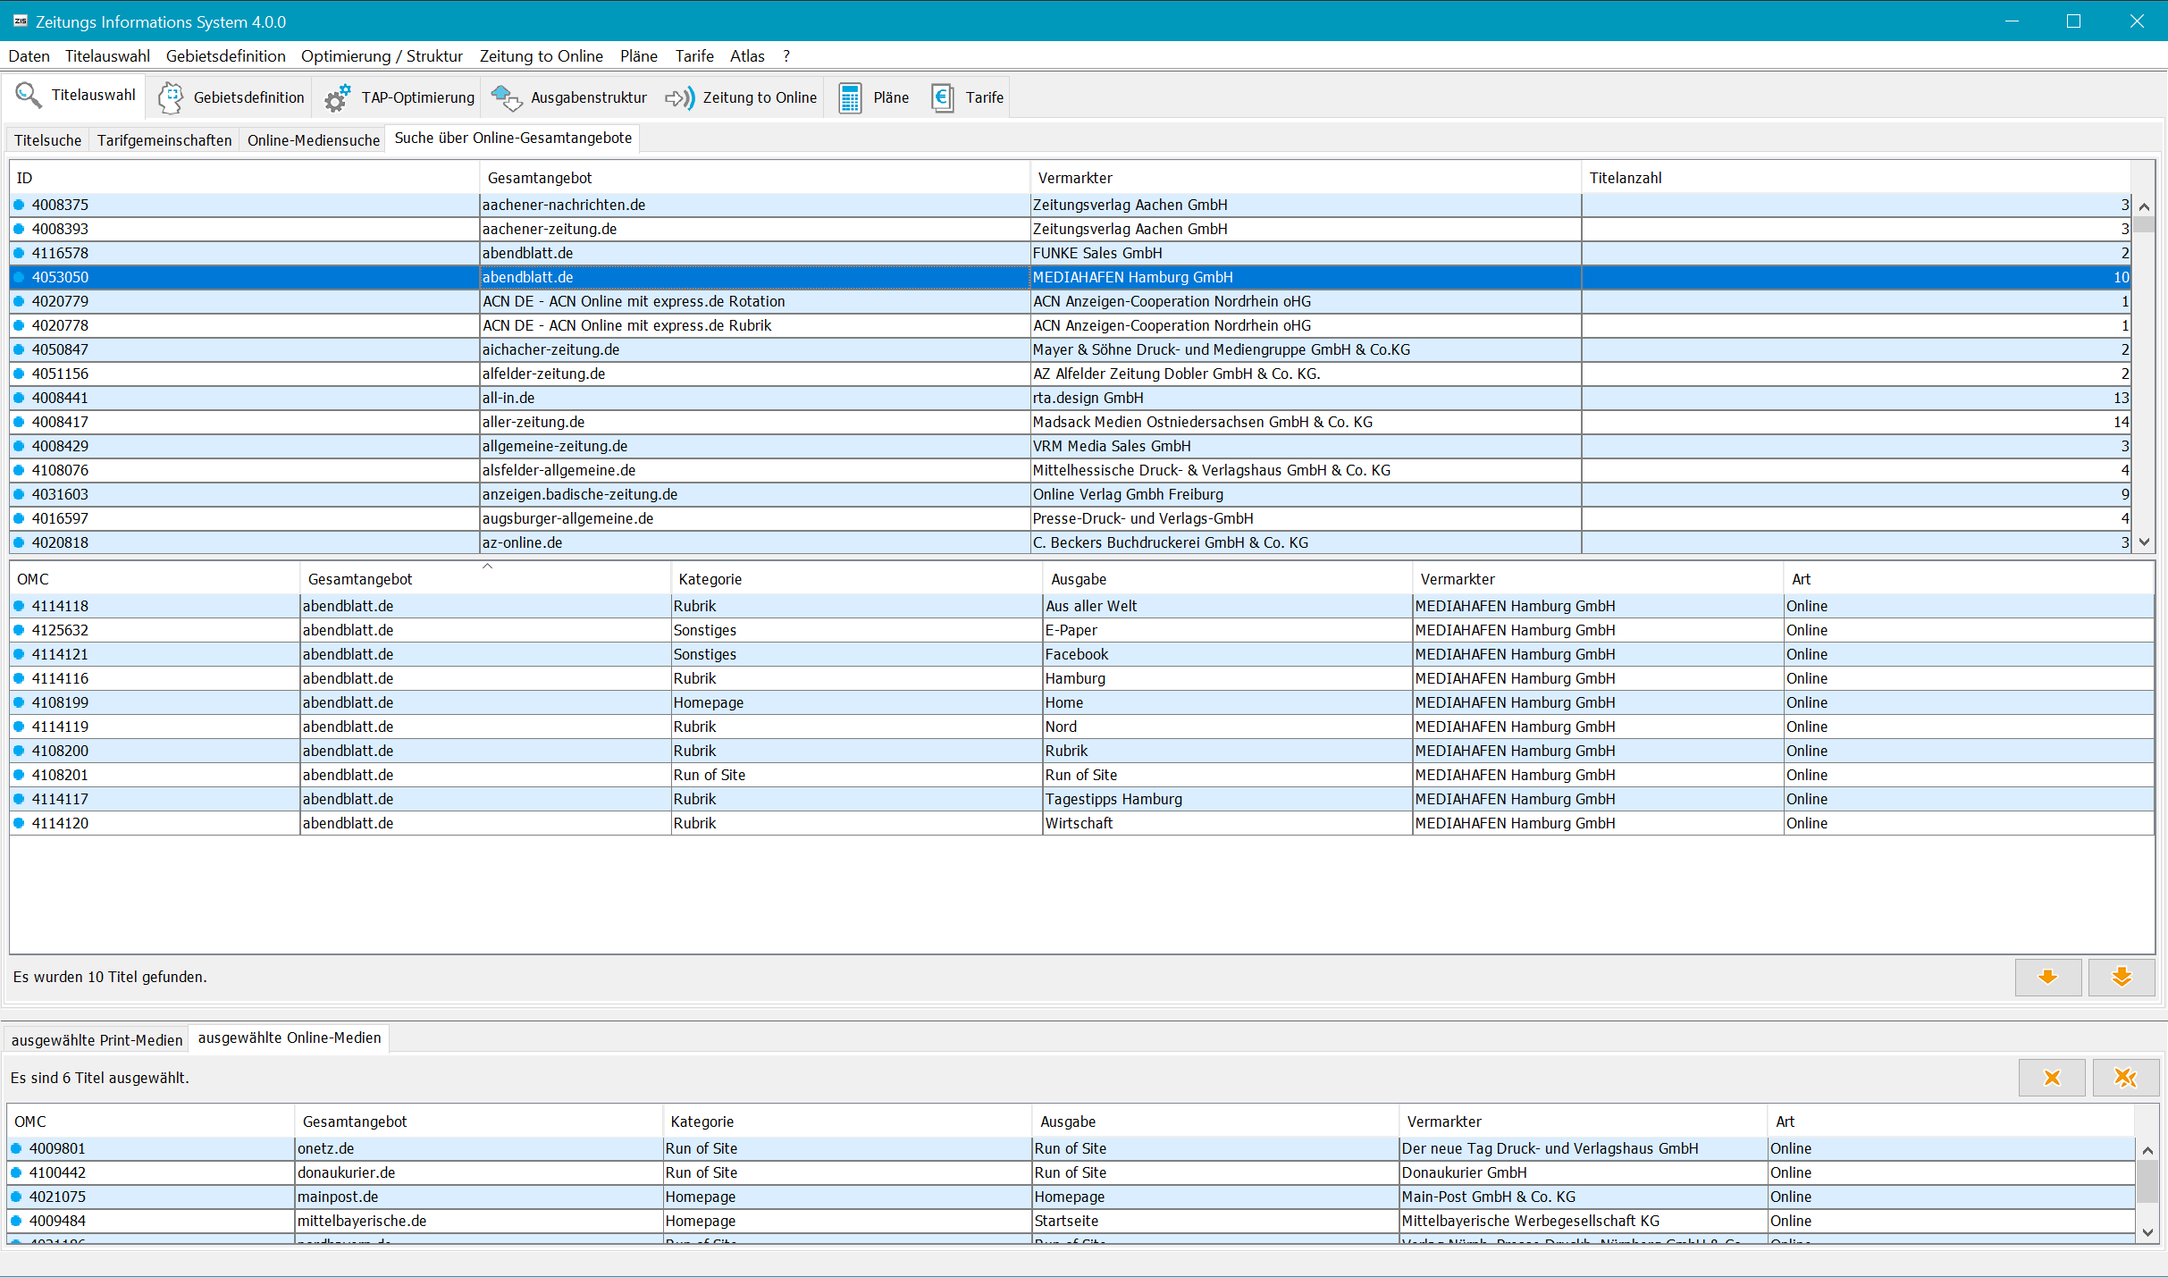Select the E-Paper edition row
This screenshot has height=1277, width=2168.
pyautogui.click(x=1081, y=630)
